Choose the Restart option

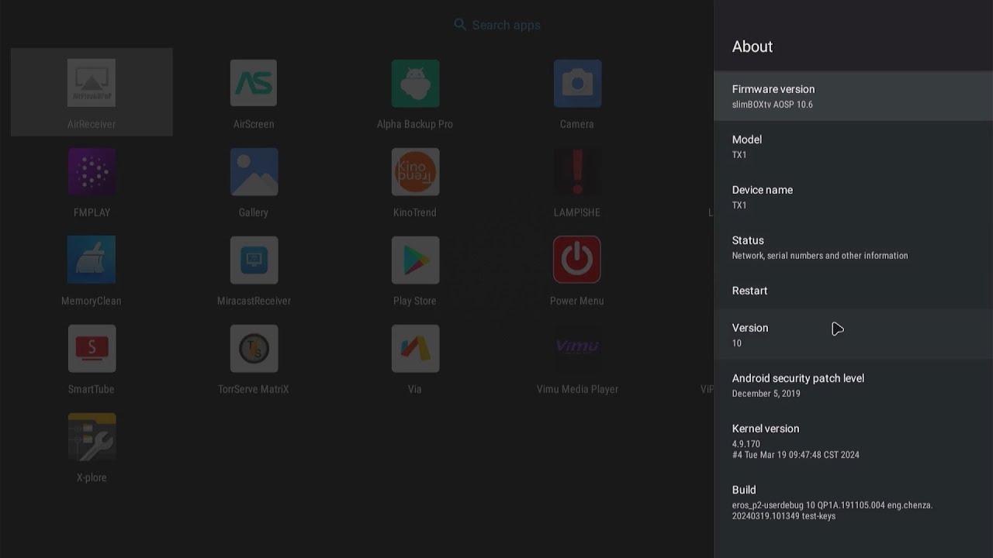[853, 291]
